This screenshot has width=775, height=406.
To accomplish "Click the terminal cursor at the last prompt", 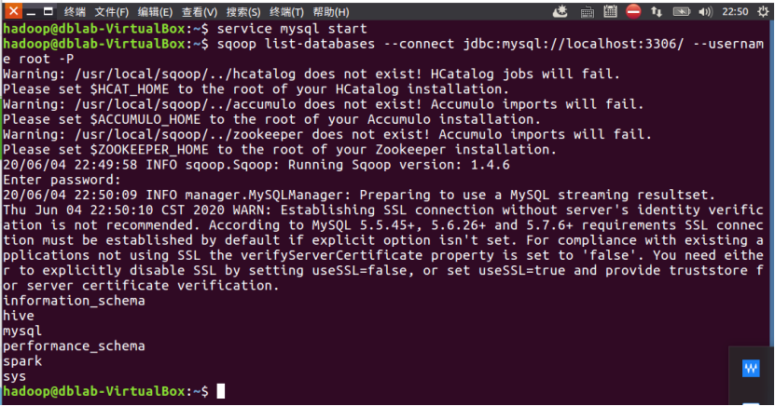I will point(221,391).
